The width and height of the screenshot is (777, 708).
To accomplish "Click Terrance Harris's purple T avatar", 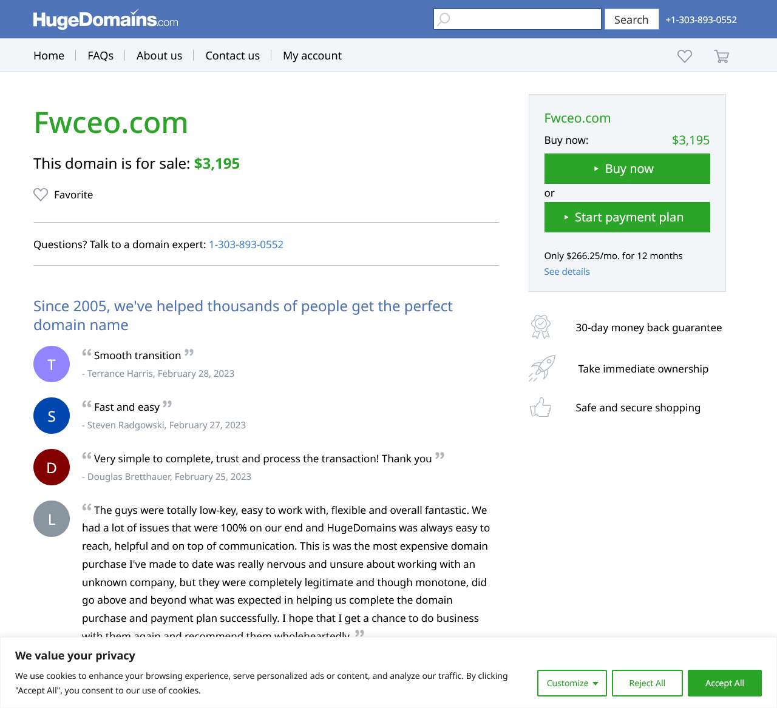I will tap(52, 364).
